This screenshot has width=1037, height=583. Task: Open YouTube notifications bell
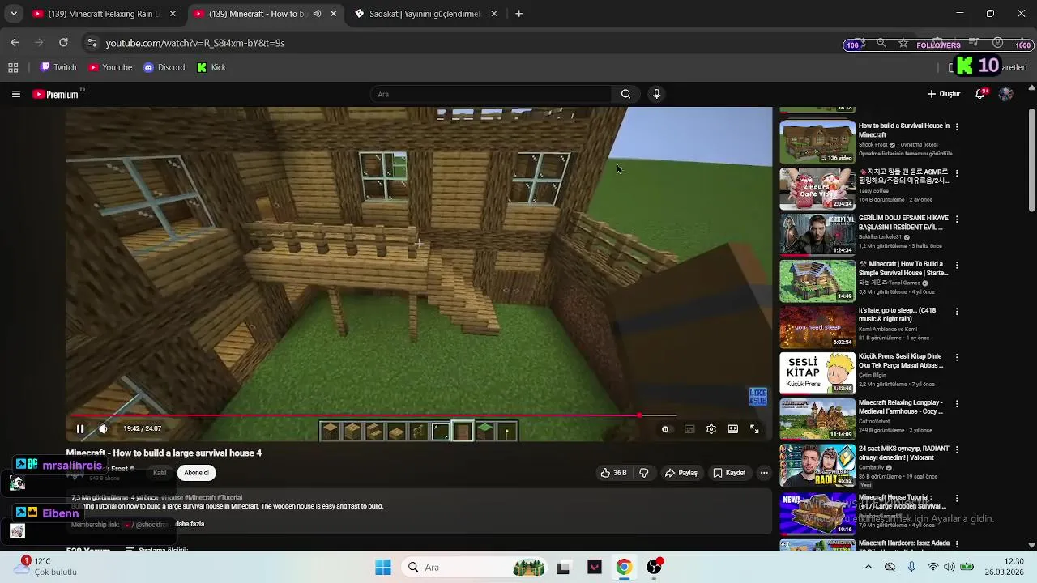(x=980, y=94)
